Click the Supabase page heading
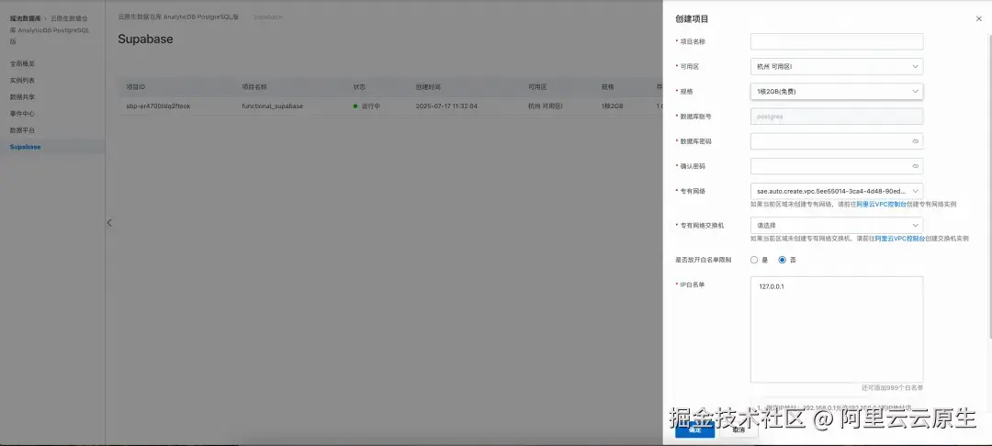This screenshot has height=446, width=992. 145,39
